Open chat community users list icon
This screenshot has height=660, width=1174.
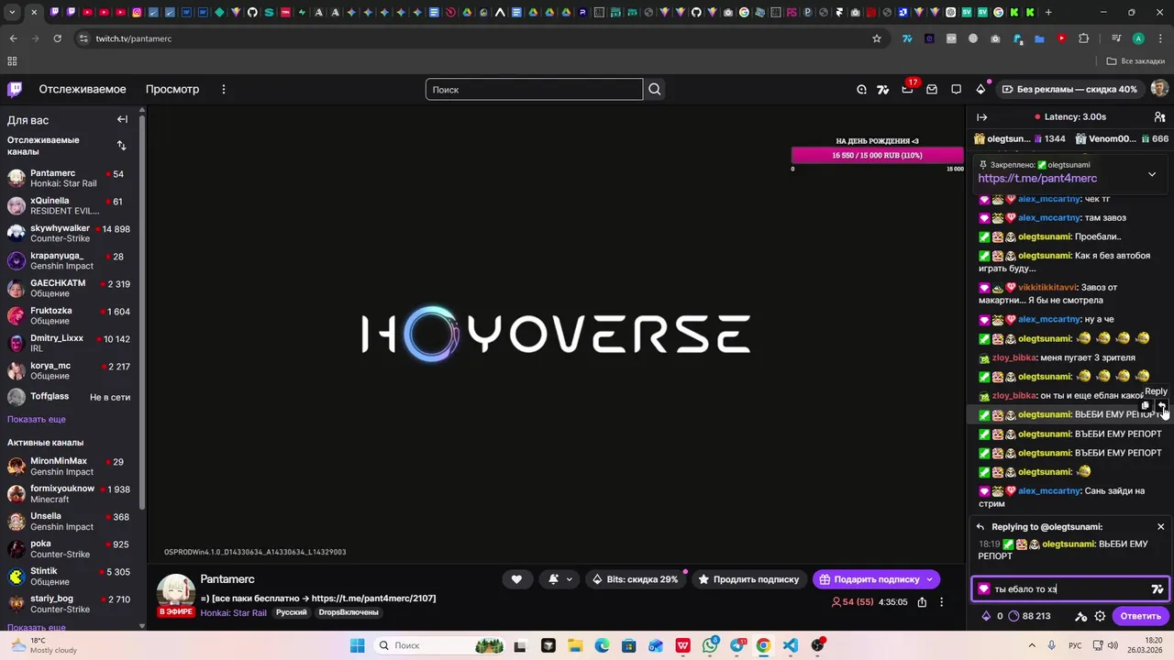click(1159, 116)
